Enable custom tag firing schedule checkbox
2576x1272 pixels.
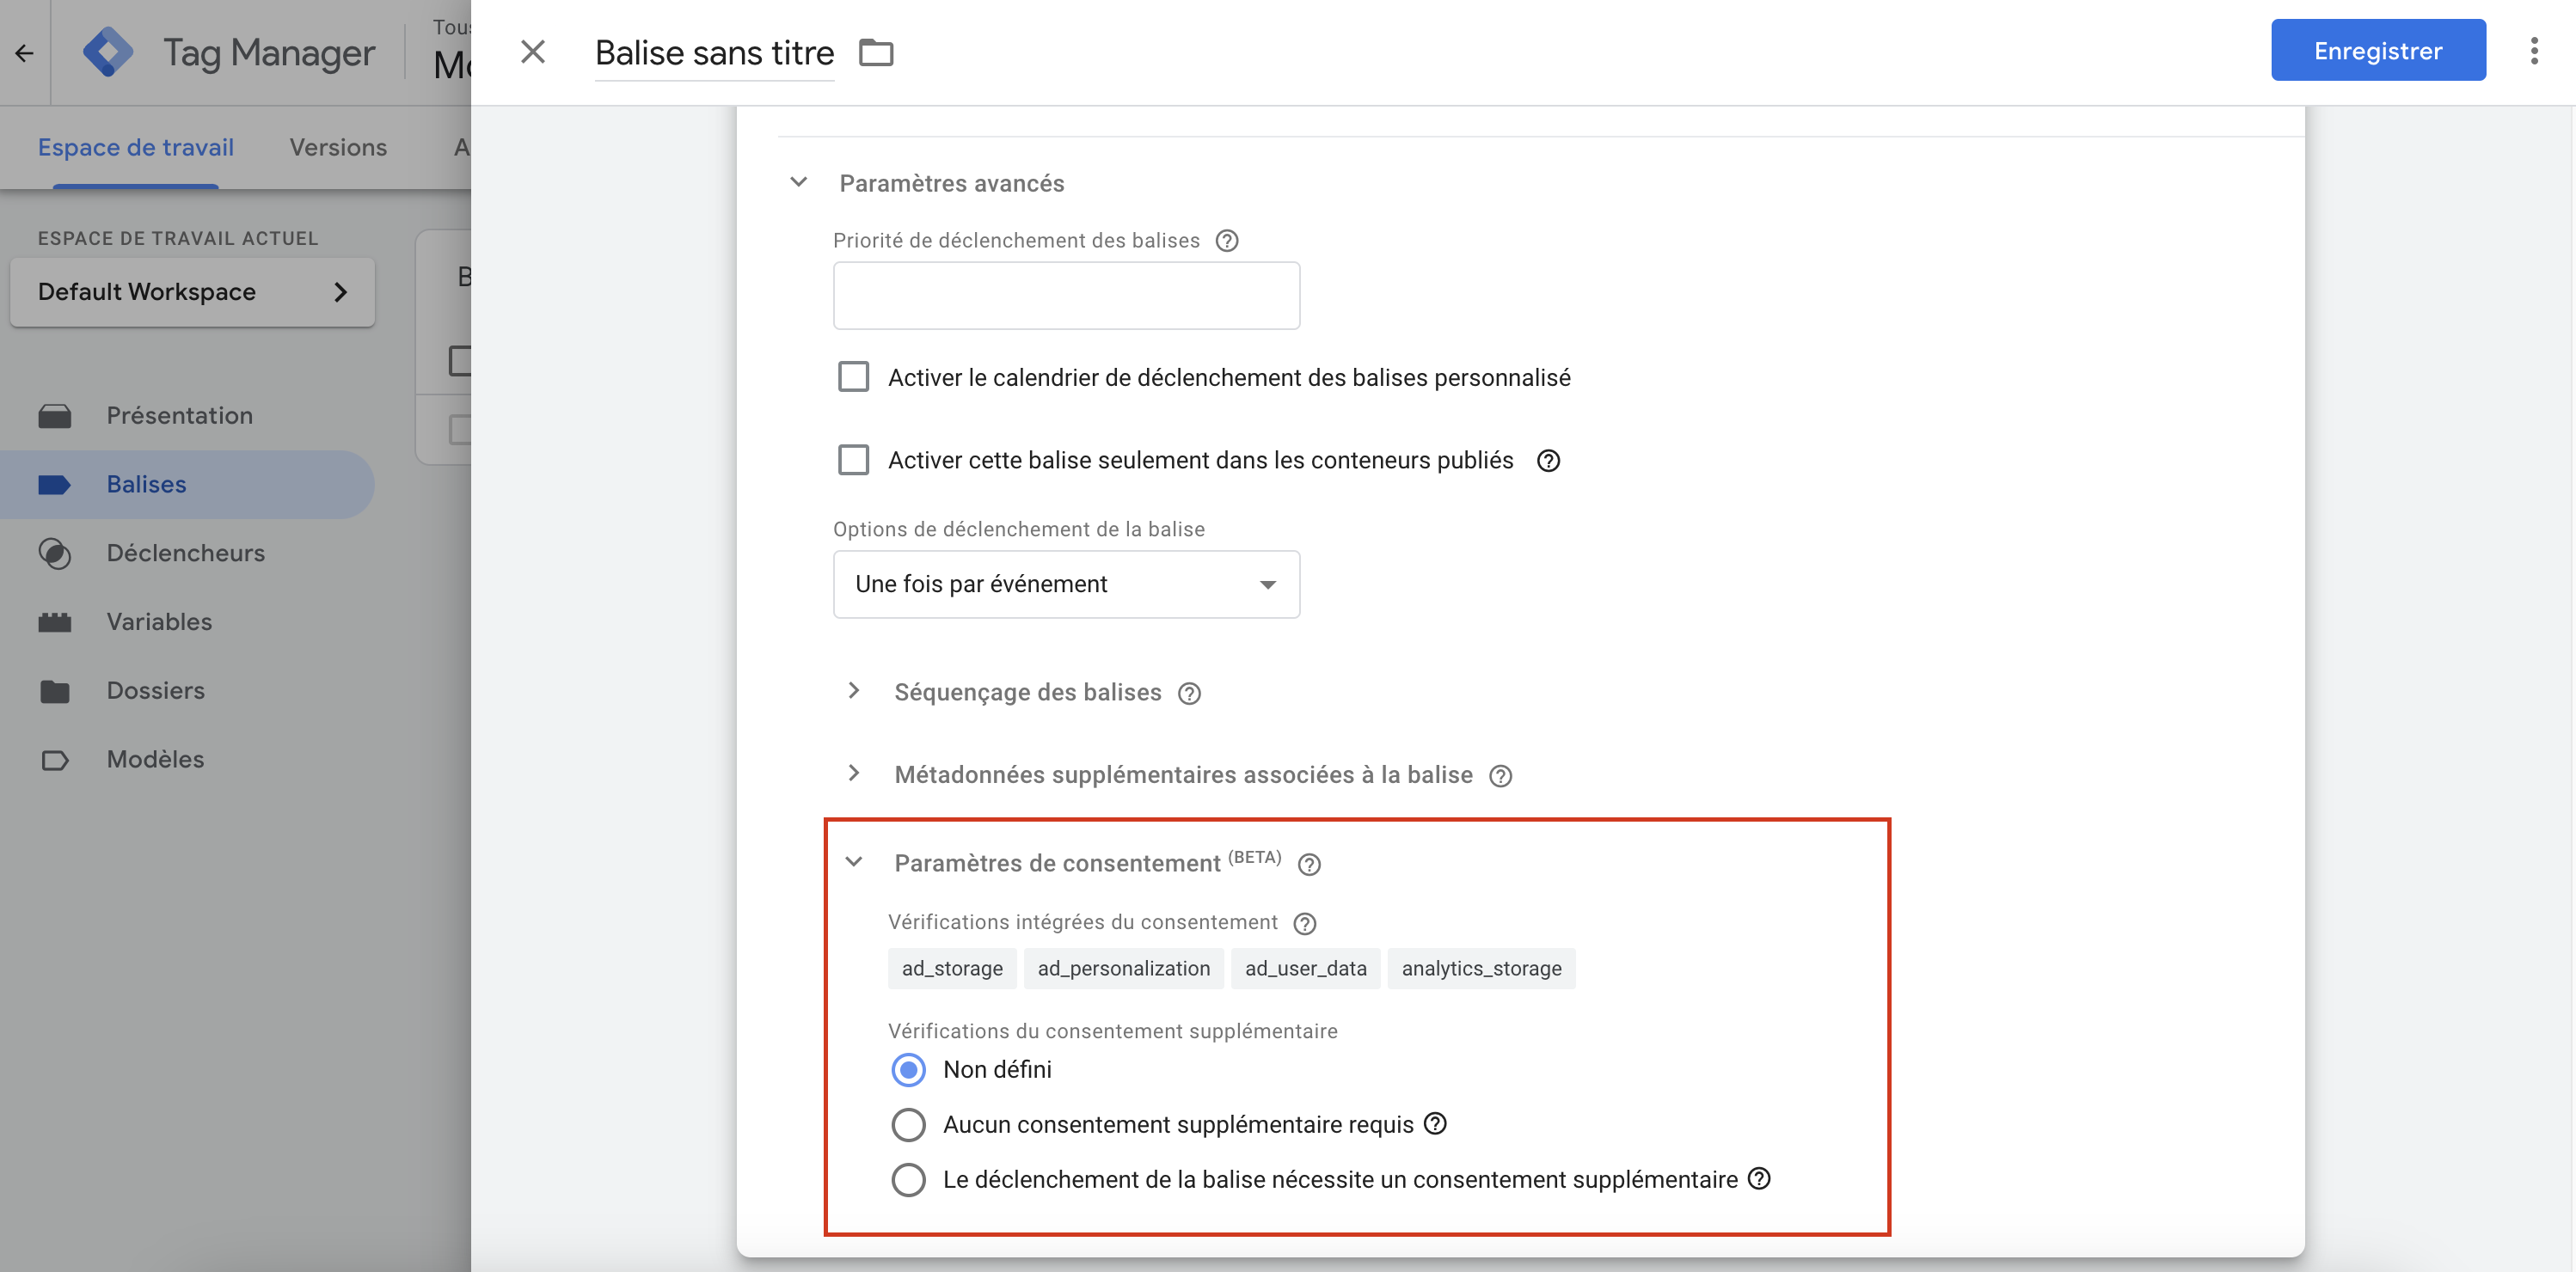click(x=853, y=377)
